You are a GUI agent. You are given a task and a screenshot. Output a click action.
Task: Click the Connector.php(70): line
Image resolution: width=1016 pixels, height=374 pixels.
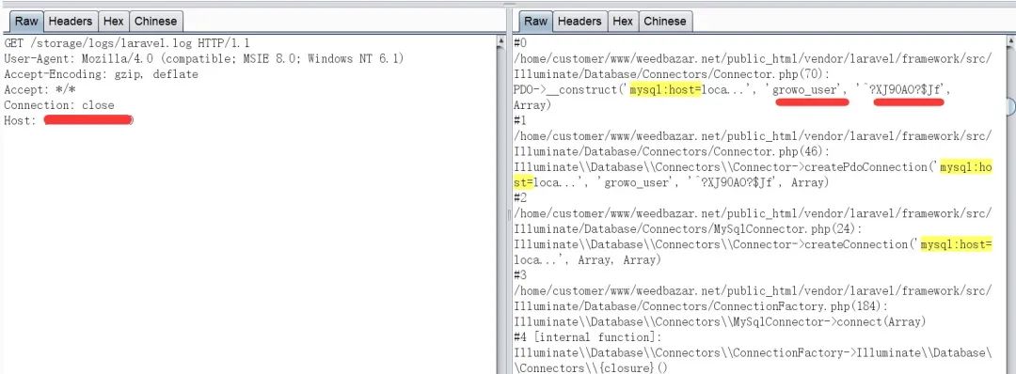672,74
